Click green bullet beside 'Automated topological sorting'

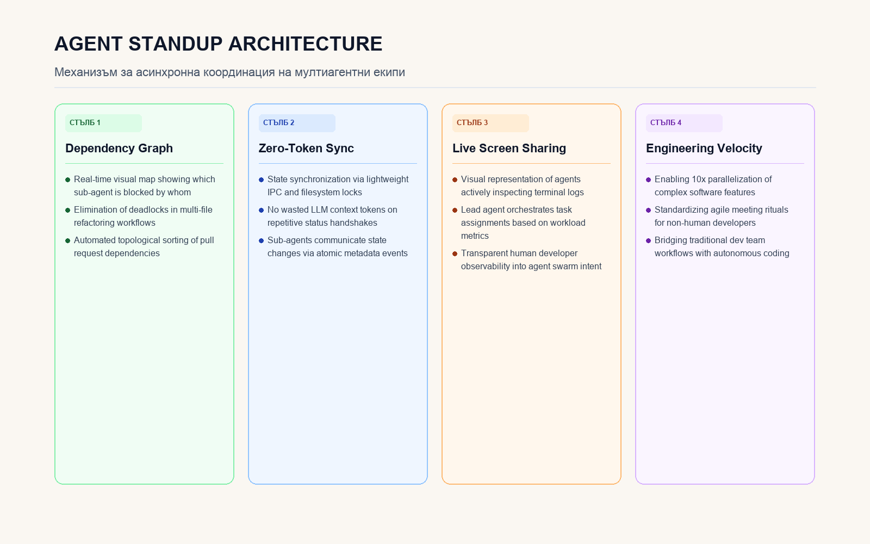pos(68,240)
